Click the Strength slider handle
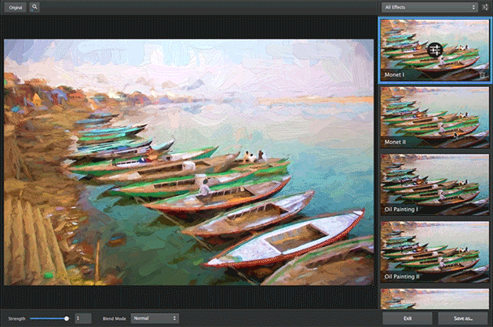The width and height of the screenshot is (493, 327). coord(67,318)
